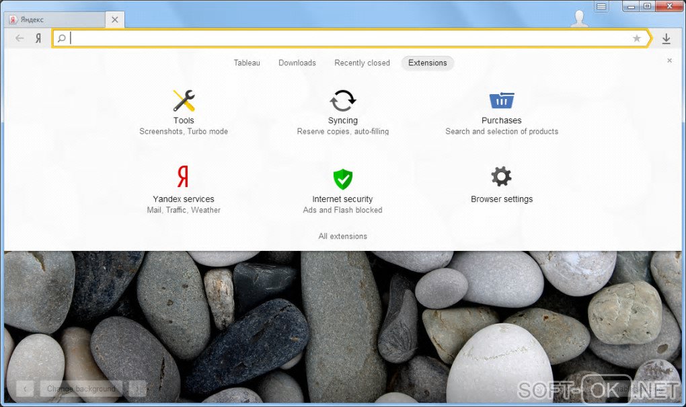Open downloads via the arrow icon
Viewport: 686px width, 407px height.
point(666,38)
